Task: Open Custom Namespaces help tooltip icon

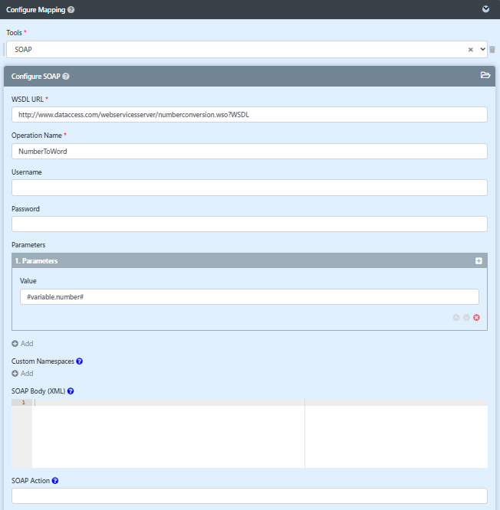Action: (x=80, y=361)
